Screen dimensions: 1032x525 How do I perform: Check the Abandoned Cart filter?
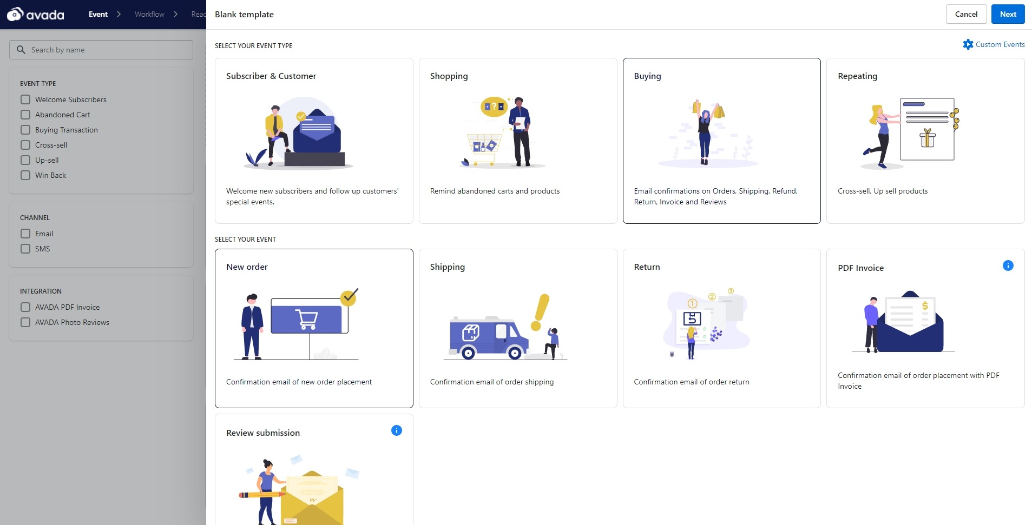[25, 115]
